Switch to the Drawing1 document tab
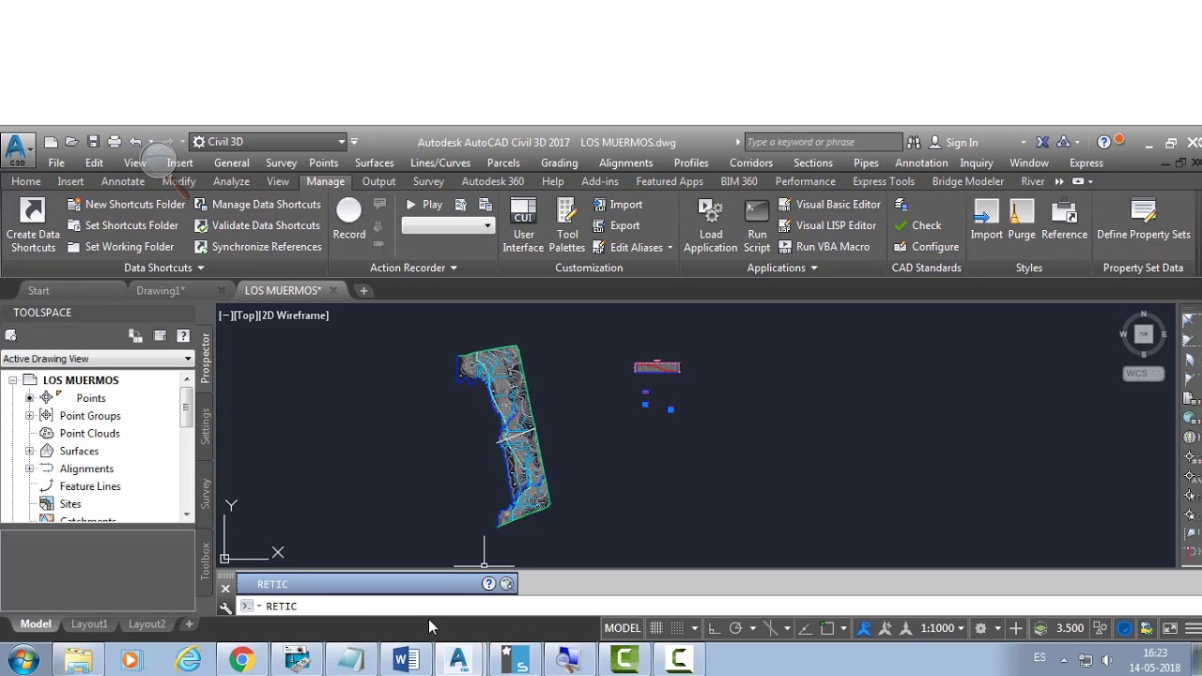Image resolution: width=1202 pixels, height=676 pixels. pyautogui.click(x=160, y=290)
